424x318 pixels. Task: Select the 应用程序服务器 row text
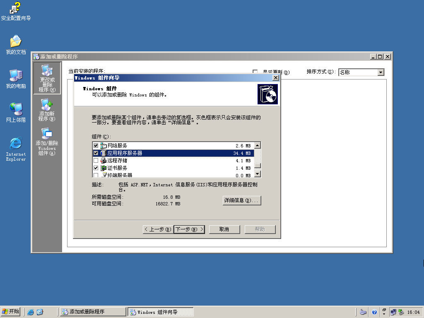[x=125, y=153]
